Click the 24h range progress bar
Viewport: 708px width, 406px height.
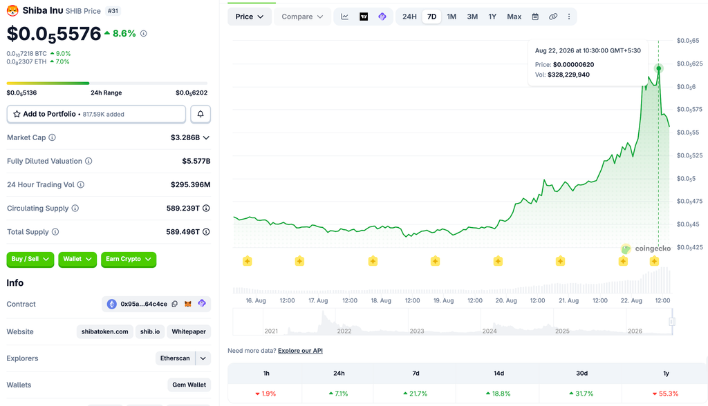(107, 83)
